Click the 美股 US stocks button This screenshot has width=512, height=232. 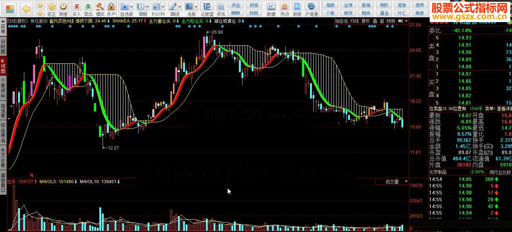coord(420,13)
